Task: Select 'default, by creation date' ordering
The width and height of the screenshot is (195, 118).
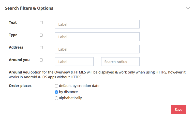Action: point(56,86)
